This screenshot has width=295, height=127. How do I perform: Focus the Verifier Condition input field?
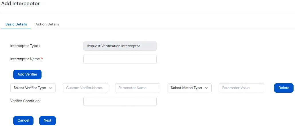(120, 101)
